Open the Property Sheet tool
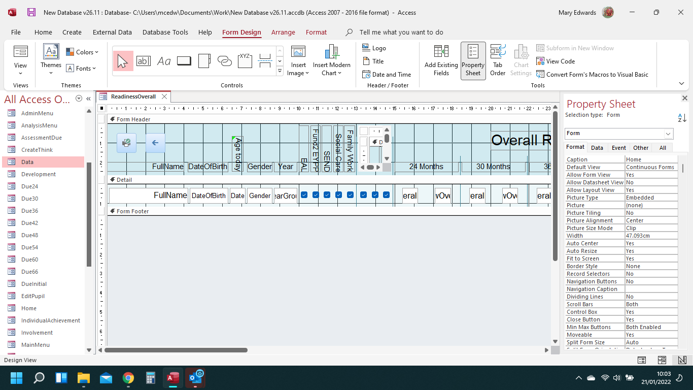The height and width of the screenshot is (390, 693). 473,60
